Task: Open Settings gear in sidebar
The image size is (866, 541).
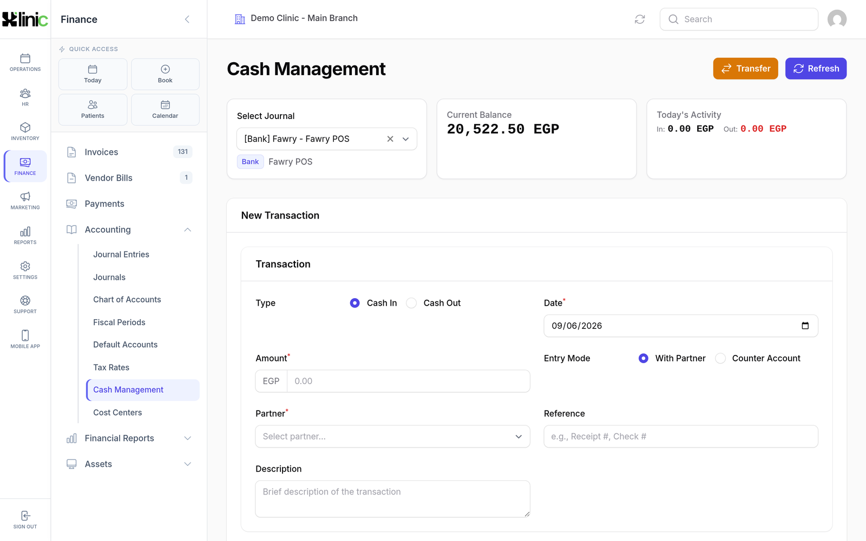Action: pyautogui.click(x=25, y=270)
